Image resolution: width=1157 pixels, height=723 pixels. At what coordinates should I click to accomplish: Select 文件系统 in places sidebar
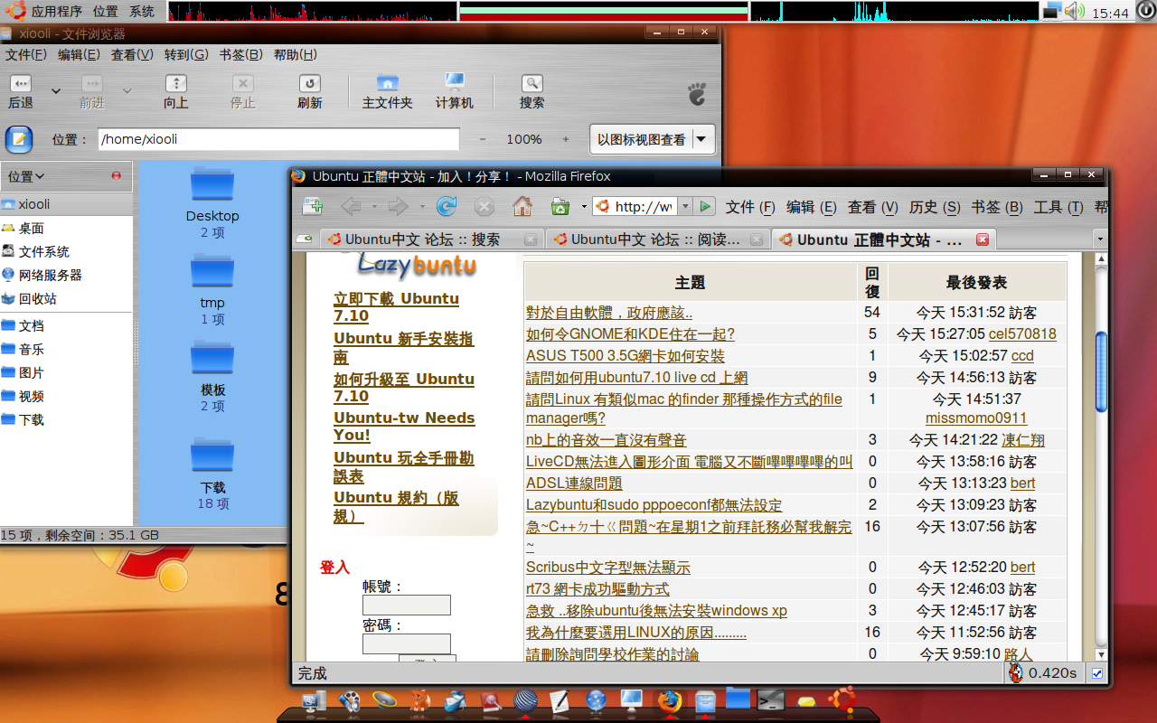pyautogui.click(x=44, y=251)
